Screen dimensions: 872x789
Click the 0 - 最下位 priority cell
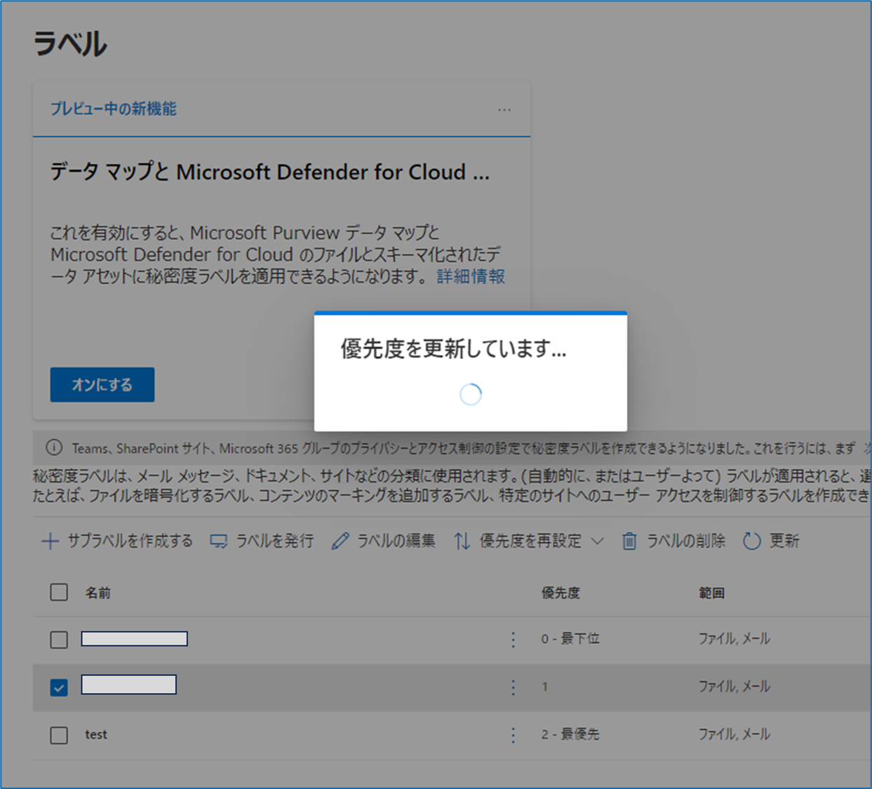point(570,639)
